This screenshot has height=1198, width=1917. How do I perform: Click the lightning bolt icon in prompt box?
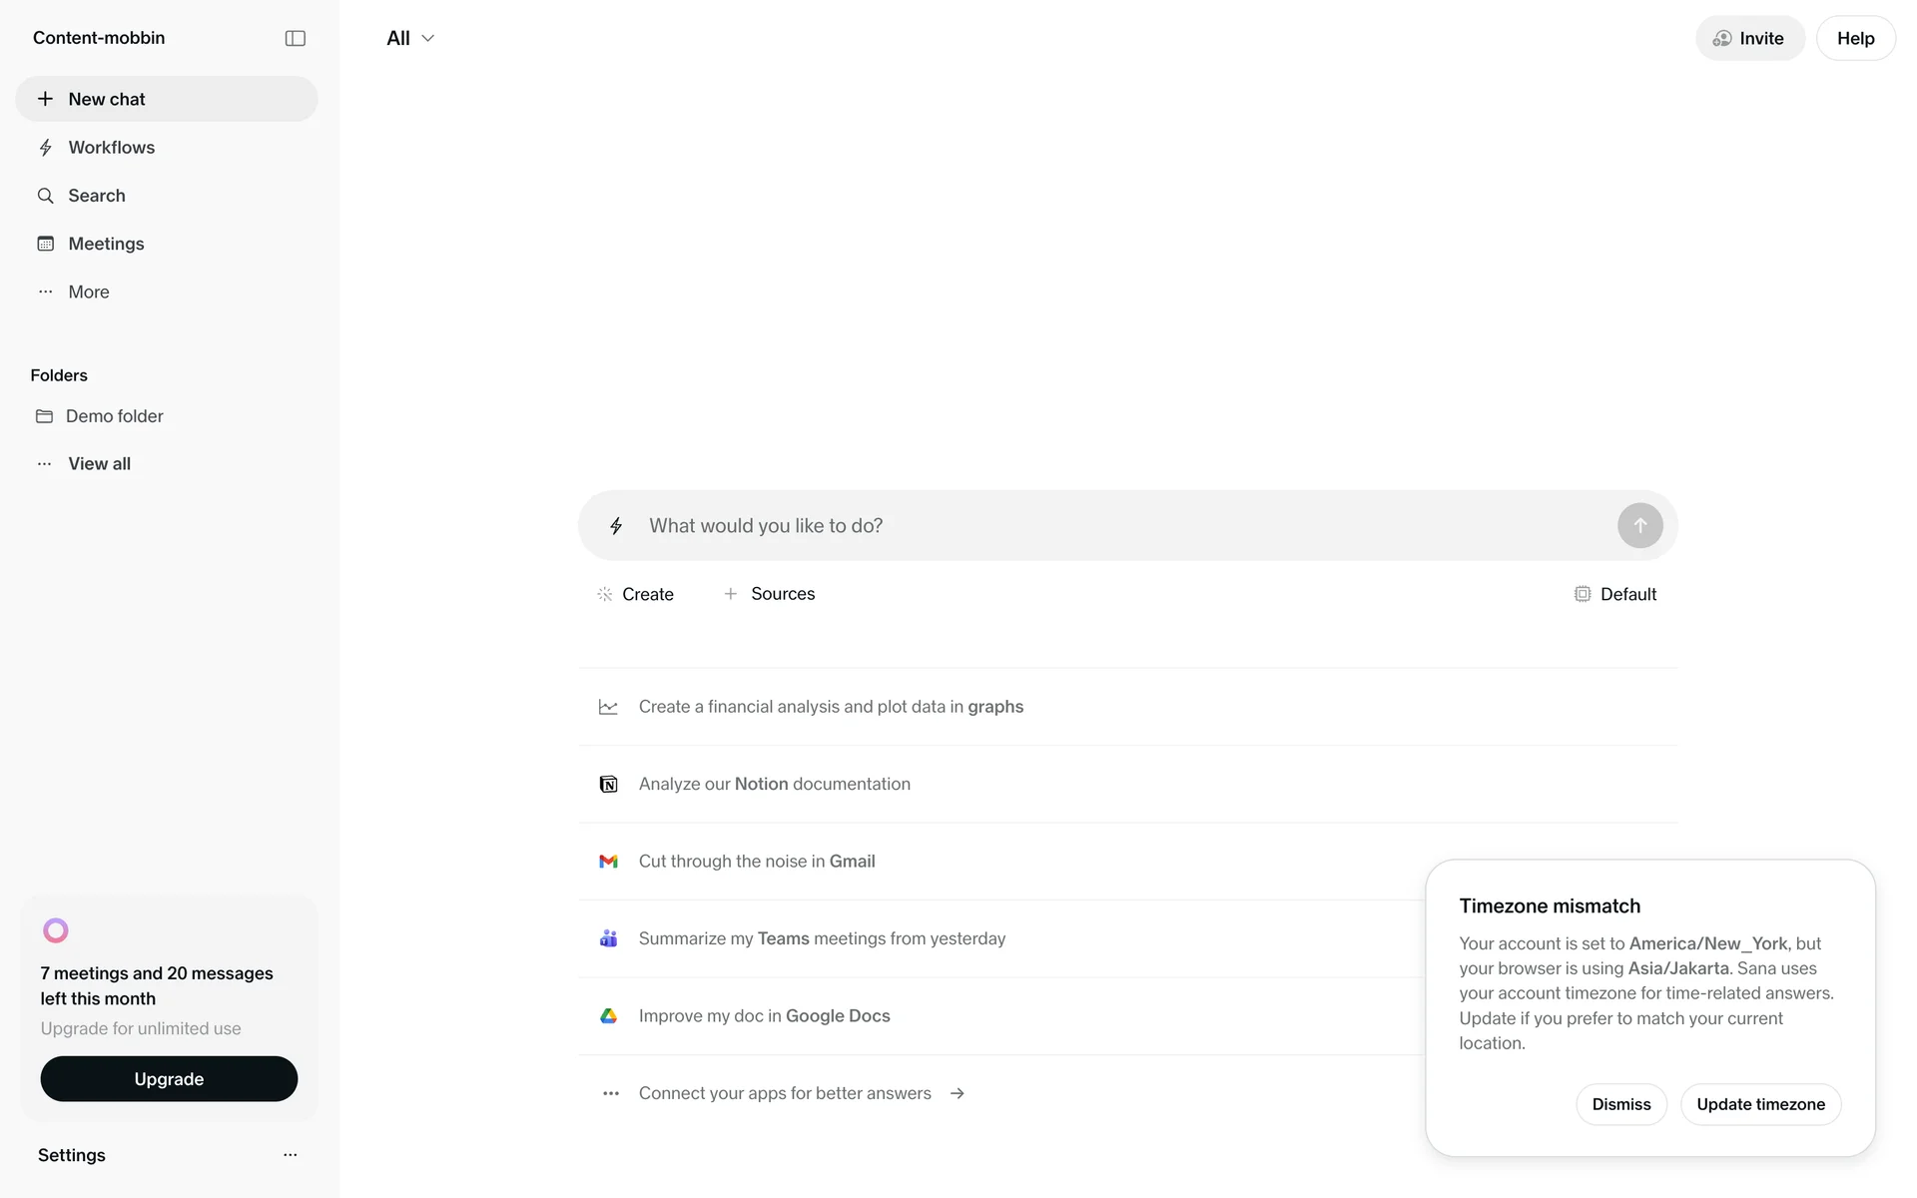point(616,526)
